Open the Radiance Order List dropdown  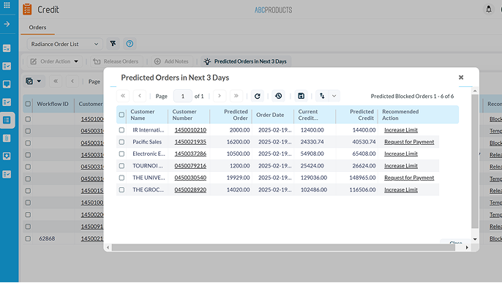[x=64, y=44]
